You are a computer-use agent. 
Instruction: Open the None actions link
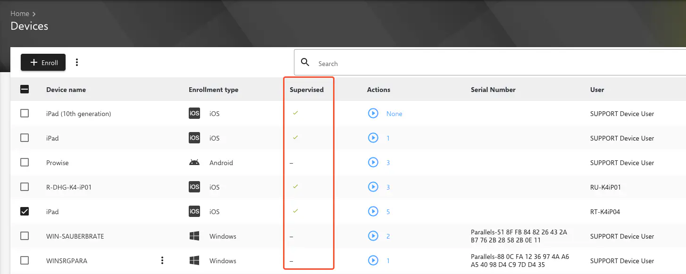394,114
